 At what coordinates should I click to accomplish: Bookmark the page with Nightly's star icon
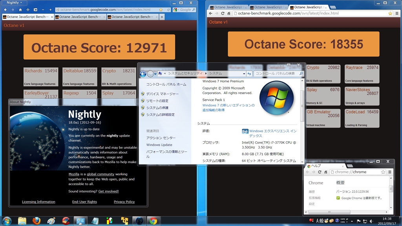tap(161, 10)
